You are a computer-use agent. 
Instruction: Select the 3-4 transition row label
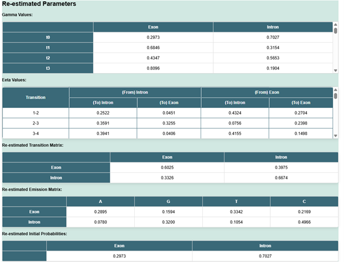pos(35,134)
